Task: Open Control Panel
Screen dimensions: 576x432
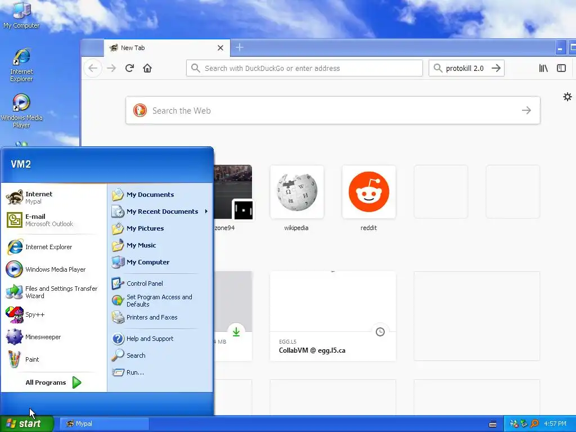Action: point(160,283)
